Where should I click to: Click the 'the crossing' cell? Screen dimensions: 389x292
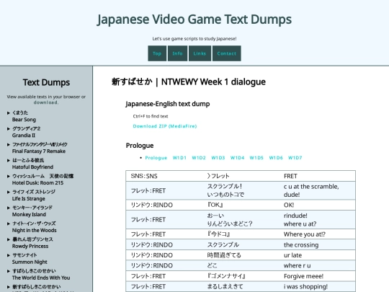pos(317,245)
